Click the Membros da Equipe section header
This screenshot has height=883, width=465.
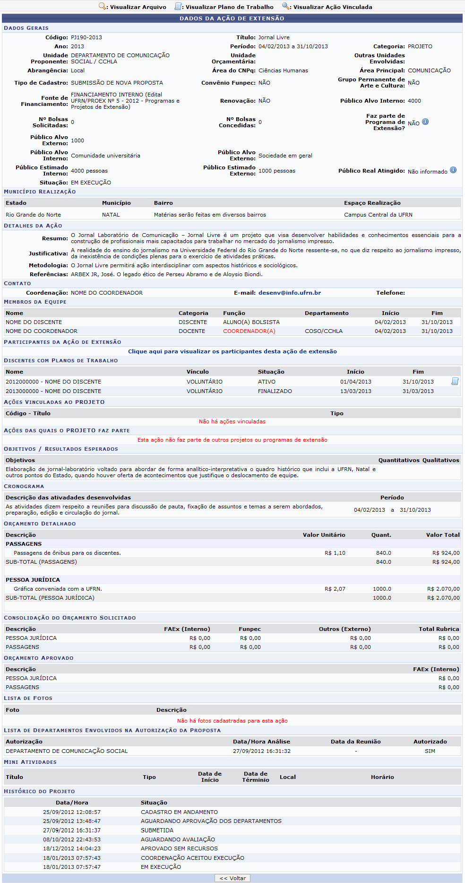35,302
